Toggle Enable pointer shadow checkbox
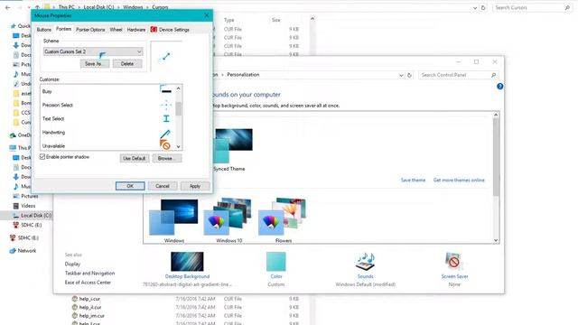This screenshot has width=578, height=325. click(x=42, y=157)
